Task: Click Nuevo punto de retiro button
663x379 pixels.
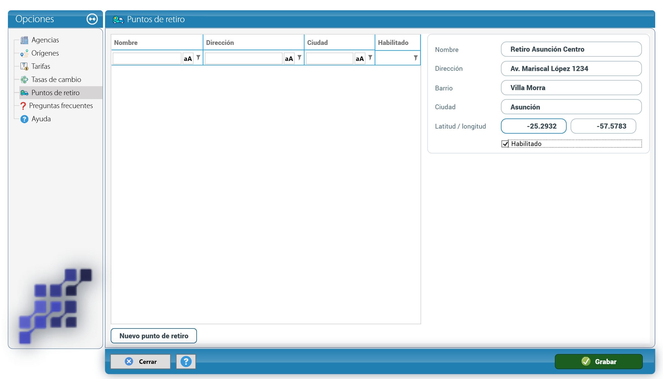Action: tap(154, 336)
